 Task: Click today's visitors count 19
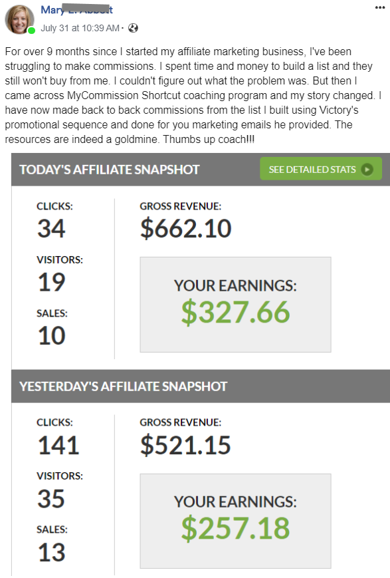52,283
